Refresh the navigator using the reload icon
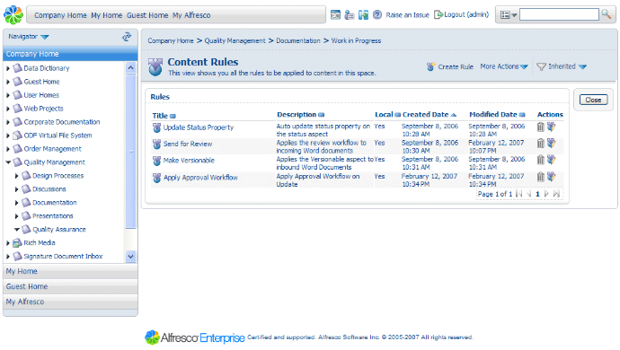Screen dimensions: 620x350 127,37
